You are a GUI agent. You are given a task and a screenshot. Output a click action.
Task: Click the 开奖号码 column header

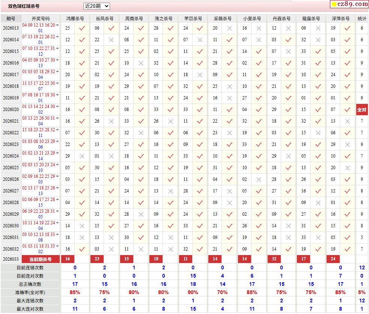tap(41, 18)
